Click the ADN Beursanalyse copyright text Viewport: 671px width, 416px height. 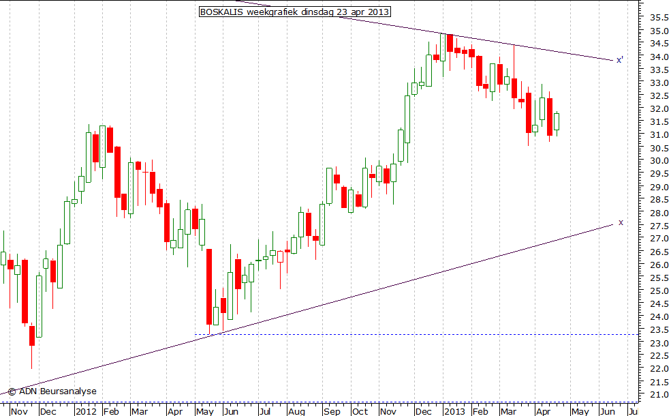pos(52,391)
